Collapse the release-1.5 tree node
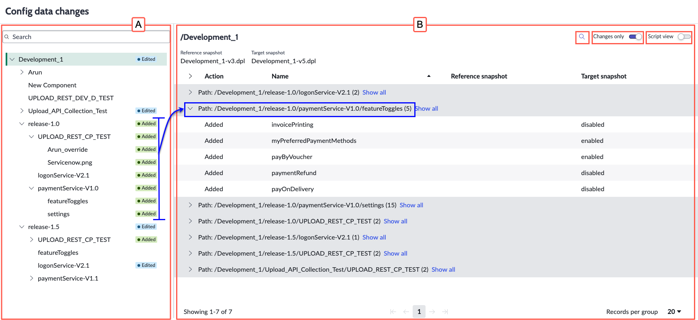Viewport: 698px width, 320px height. tap(22, 227)
